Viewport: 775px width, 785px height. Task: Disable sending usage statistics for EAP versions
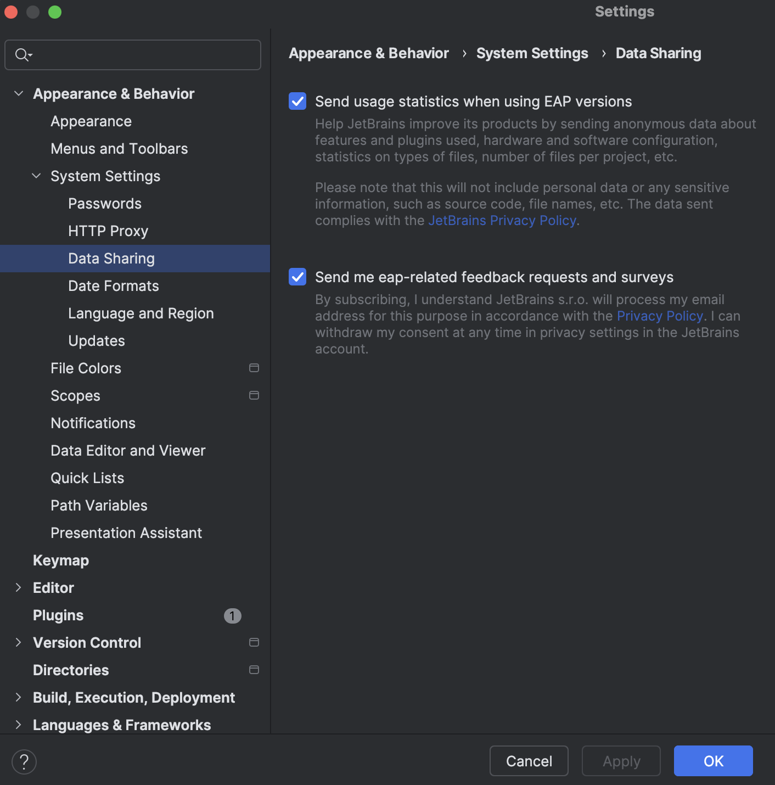pos(297,101)
